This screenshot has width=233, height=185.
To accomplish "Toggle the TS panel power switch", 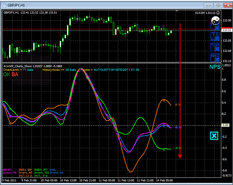I will 217,39.
